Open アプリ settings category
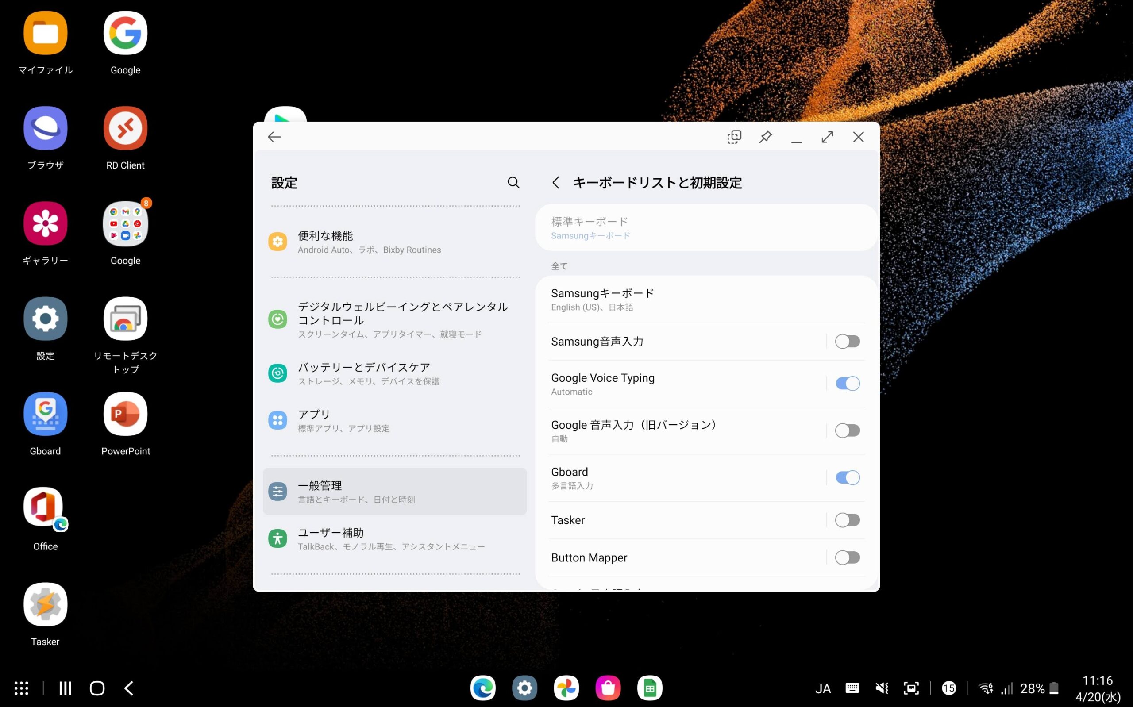 [x=395, y=420]
